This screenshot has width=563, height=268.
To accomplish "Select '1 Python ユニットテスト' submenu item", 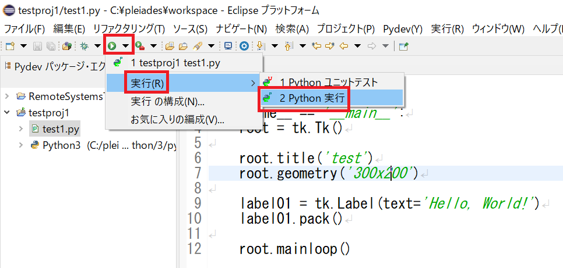I will tap(332, 83).
